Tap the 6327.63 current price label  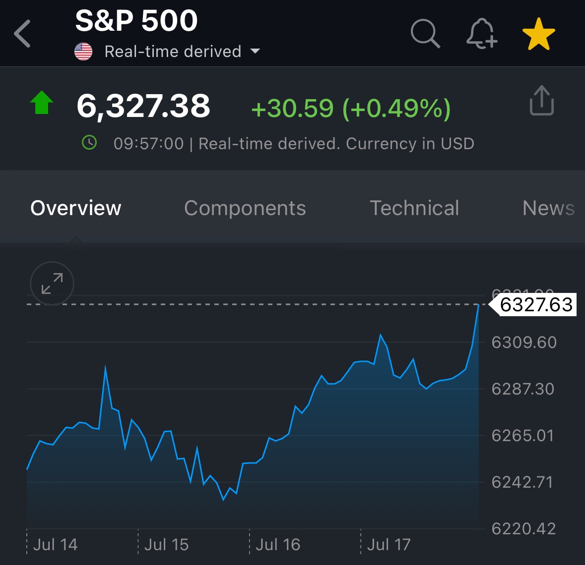click(x=533, y=304)
